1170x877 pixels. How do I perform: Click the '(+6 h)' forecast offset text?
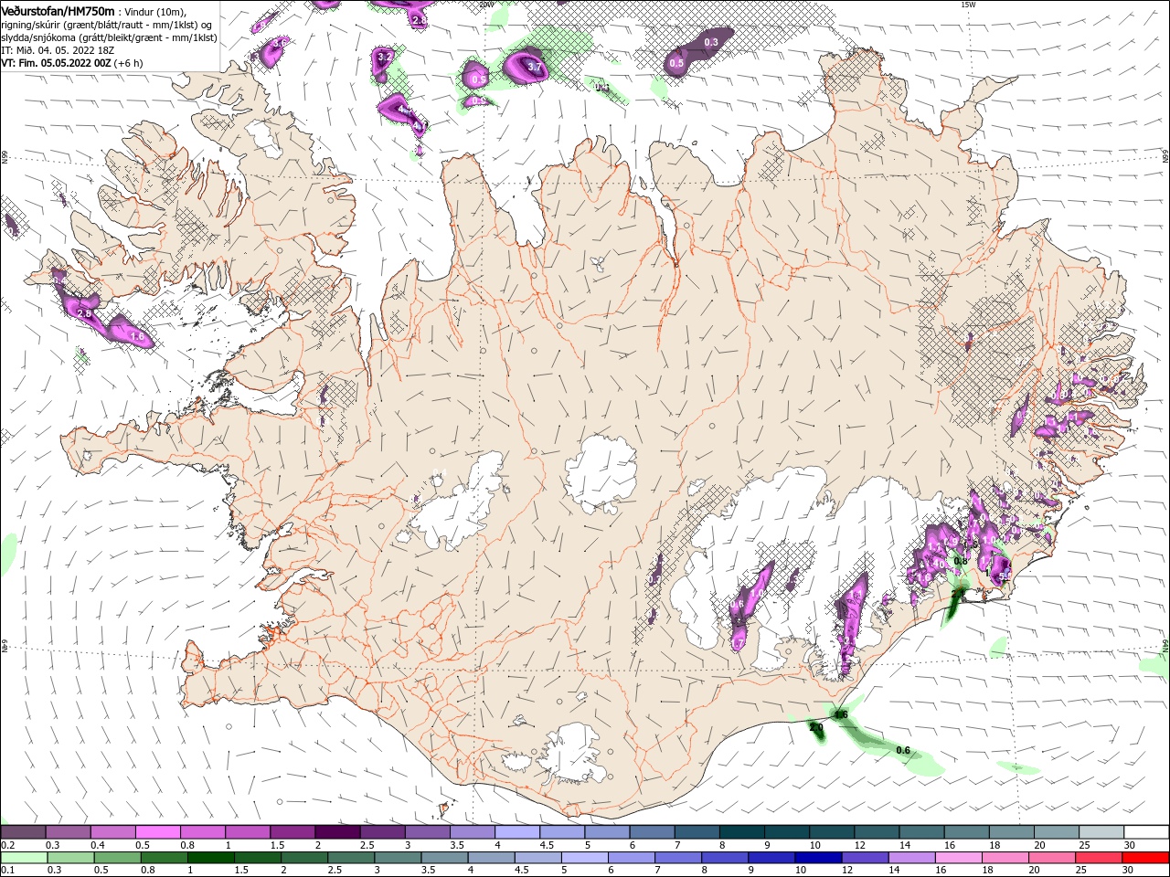129,63
